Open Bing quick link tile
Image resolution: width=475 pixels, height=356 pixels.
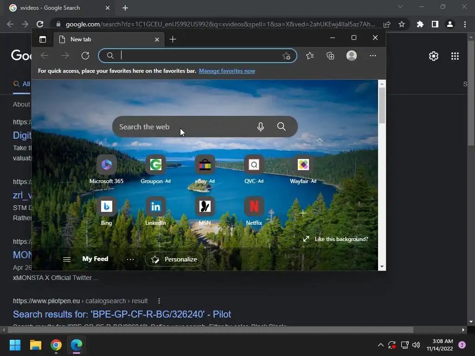pyautogui.click(x=106, y=211)
